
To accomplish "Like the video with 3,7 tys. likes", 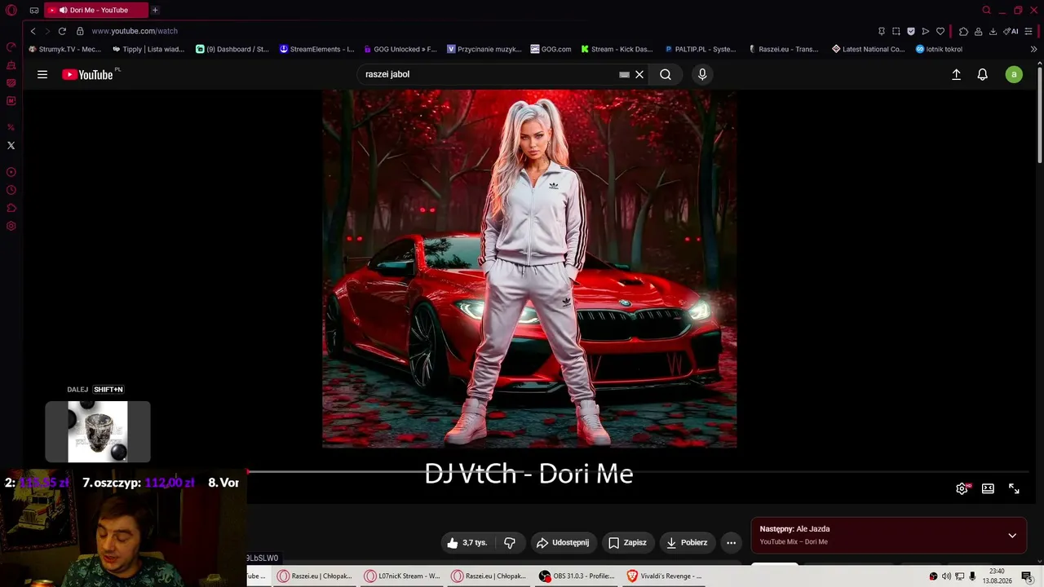I will click(x=467, y=542).
